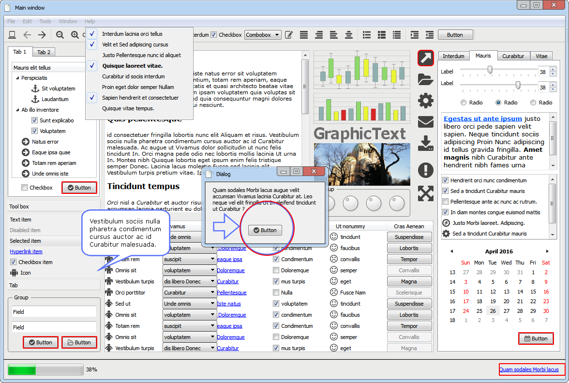This screenshot has width=569, height=383.
Task: Apply justify text alignment from the toolbar
Action: (304, 35)
